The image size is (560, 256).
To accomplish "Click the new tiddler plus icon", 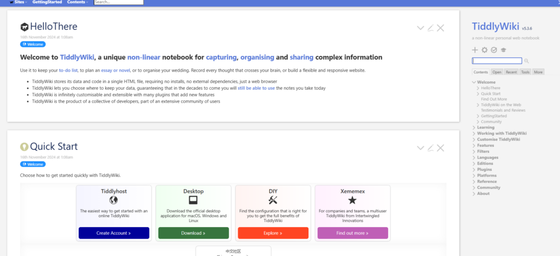I will 475,50.
